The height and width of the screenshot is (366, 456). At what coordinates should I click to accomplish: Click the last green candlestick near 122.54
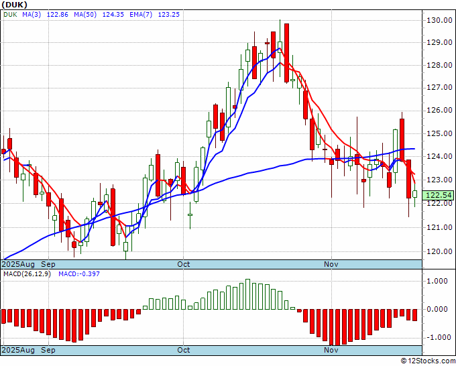[415, 194]
